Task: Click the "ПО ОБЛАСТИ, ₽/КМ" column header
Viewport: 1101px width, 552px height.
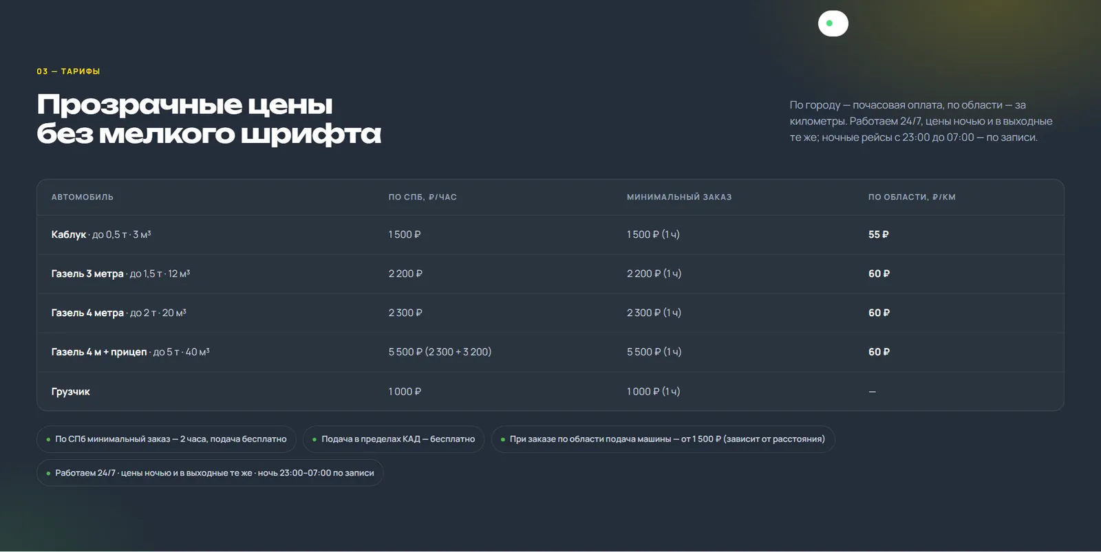Action: click(912, 197)
